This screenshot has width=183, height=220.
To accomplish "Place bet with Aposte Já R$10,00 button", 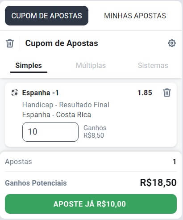I will point(91,204).
